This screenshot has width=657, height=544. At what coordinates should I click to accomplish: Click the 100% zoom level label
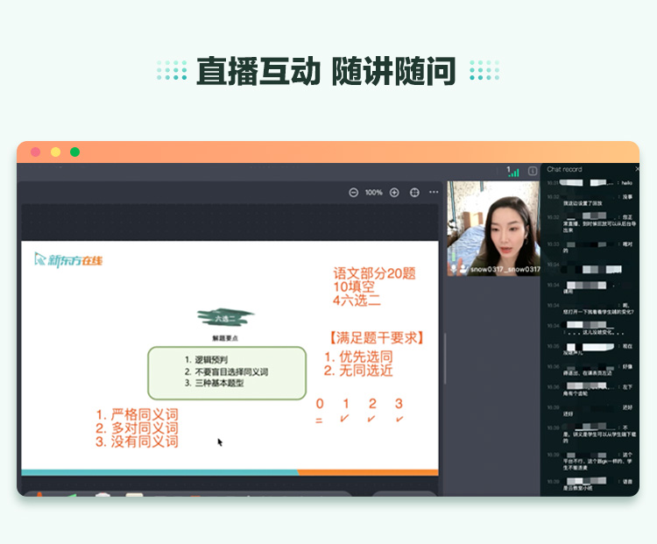pyautogui.click(x=374, y=193)
